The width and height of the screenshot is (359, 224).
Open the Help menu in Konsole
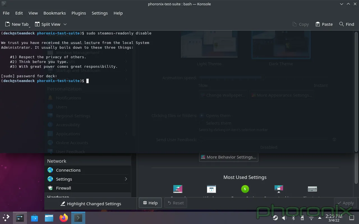pyautogui.click(x=118, y=13)
